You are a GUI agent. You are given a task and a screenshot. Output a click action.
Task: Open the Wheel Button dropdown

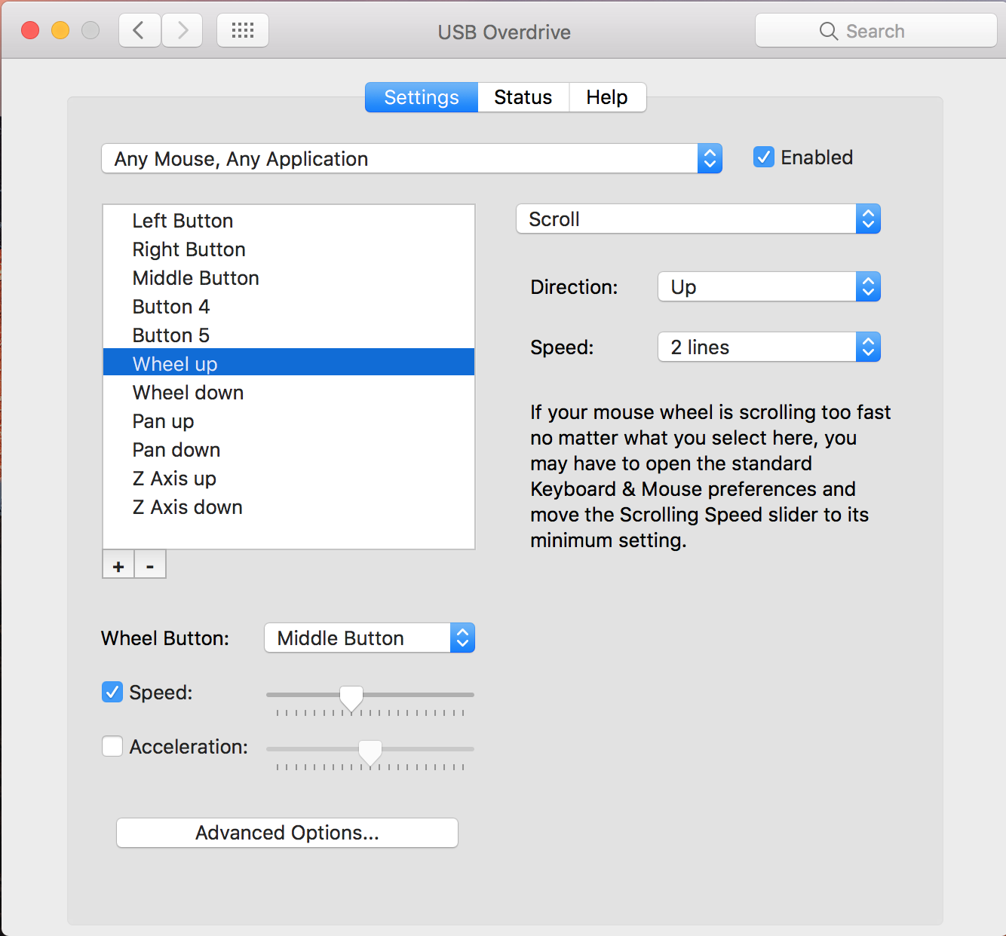click(370, 638)
